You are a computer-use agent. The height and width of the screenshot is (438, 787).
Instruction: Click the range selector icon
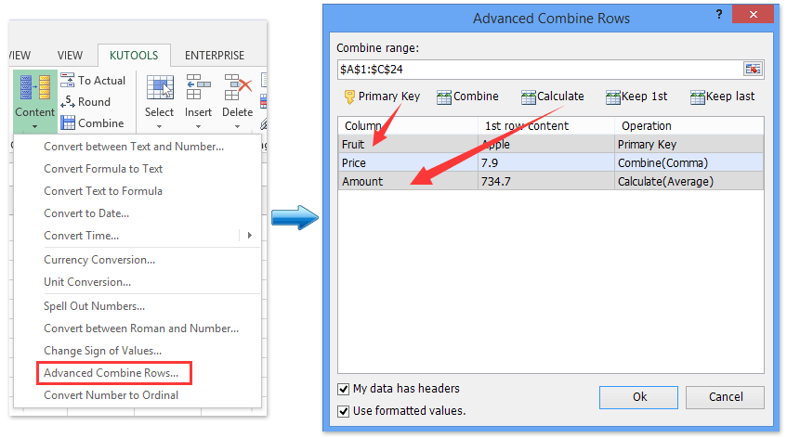752,70
